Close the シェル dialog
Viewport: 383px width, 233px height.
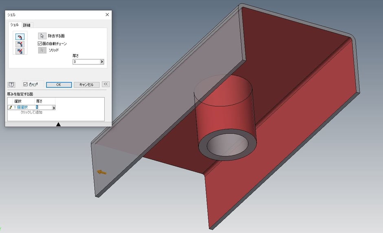107,15
